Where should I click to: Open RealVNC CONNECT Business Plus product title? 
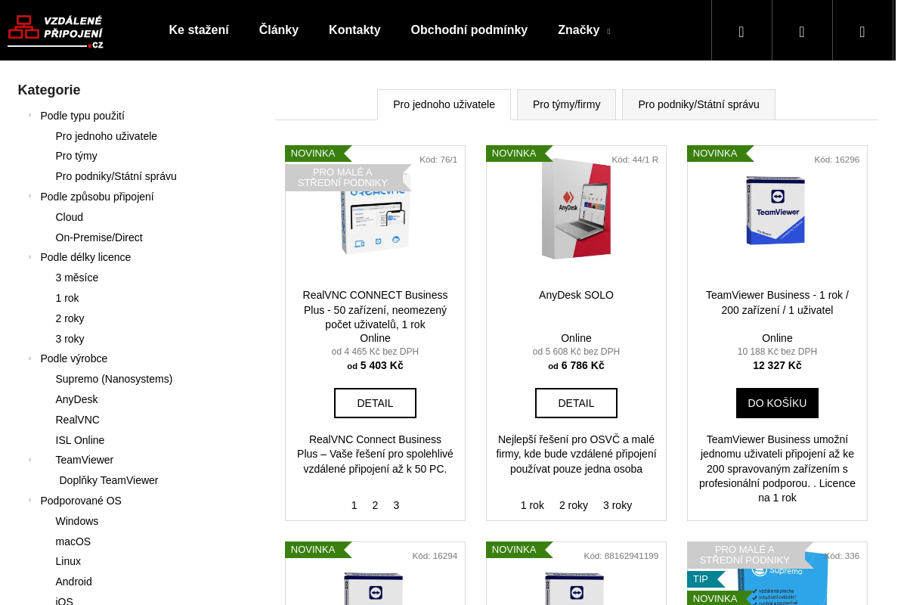click(375, 310)
